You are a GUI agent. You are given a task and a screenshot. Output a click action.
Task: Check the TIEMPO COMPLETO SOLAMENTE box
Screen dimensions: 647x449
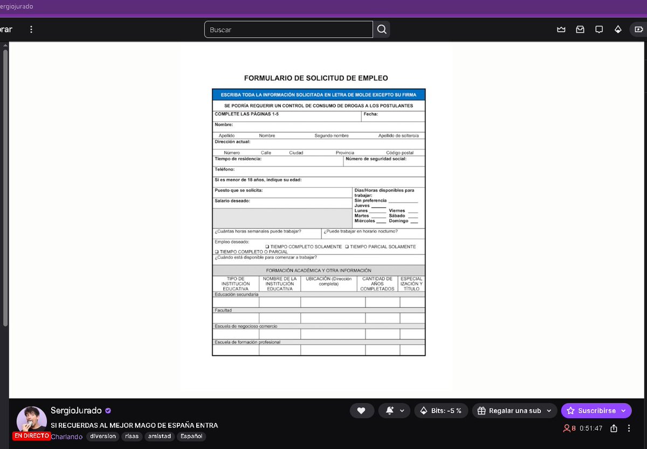click(267, 247)
